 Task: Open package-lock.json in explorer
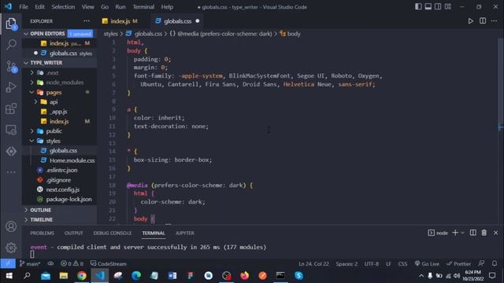click(60, 199)
